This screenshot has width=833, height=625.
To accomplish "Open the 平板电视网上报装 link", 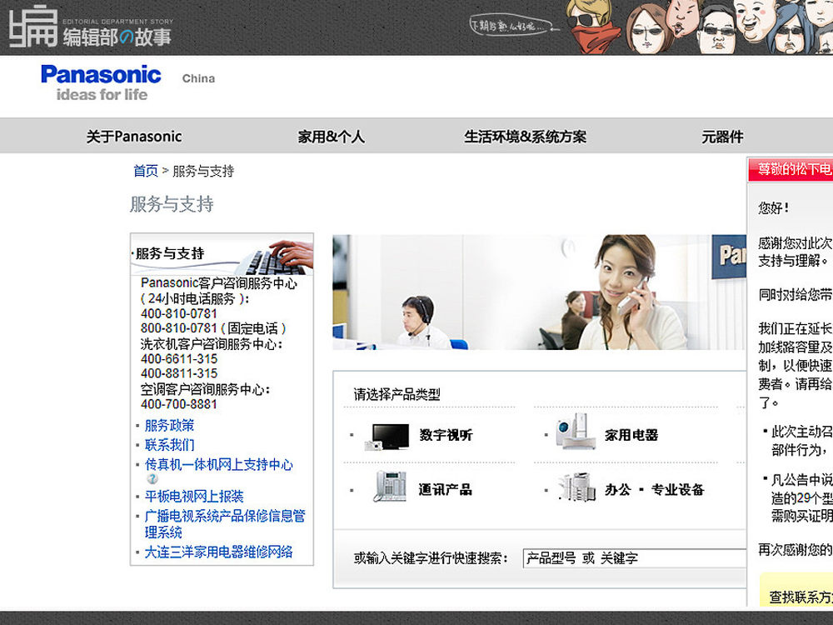I will coord(194,497).
